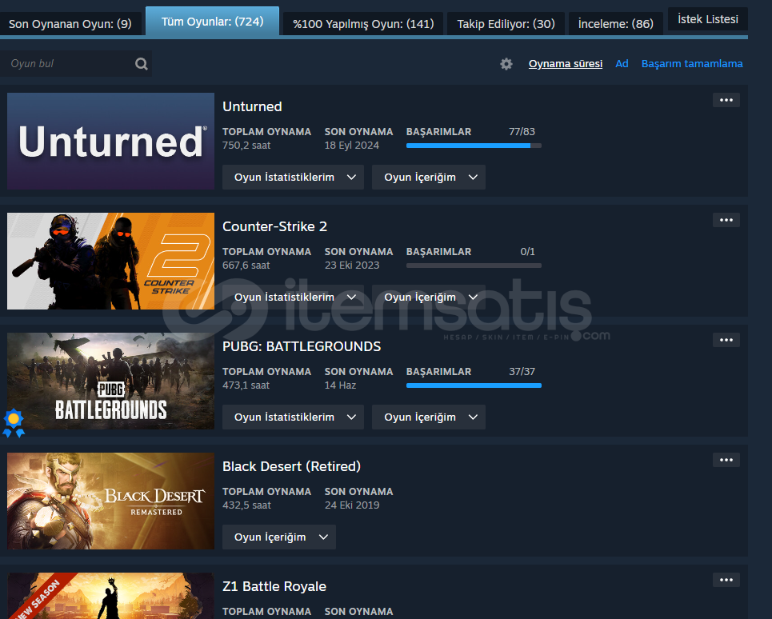
Task: Sort by Oynama süresi
Action: coord(566,63)
